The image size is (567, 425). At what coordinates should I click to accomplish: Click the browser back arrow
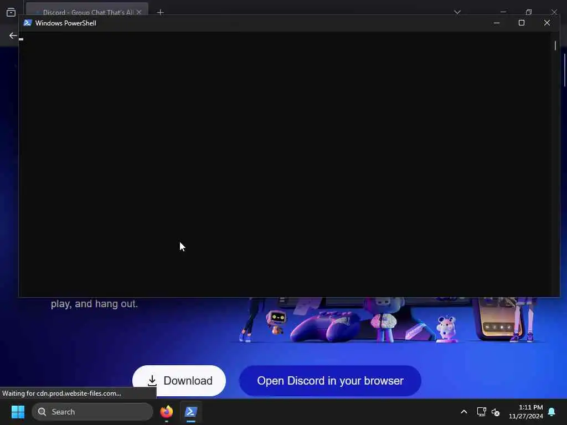pos(13,35)
